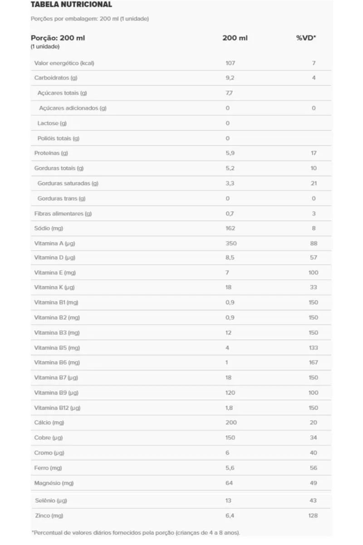363x545 pixels.
Task: Select the Vitamina A (µg) label
Action: pos(55,243)
